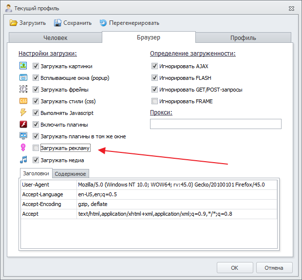
Task: Select the Браузер tab
Action: pyautogui.click(x=149, y=37)
